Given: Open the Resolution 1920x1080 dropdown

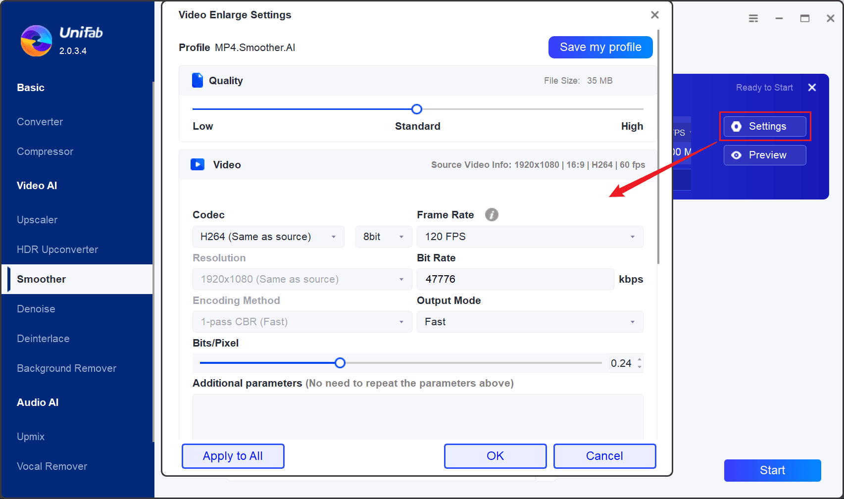Looking at the screenshot, I should [x=302, y=279].
